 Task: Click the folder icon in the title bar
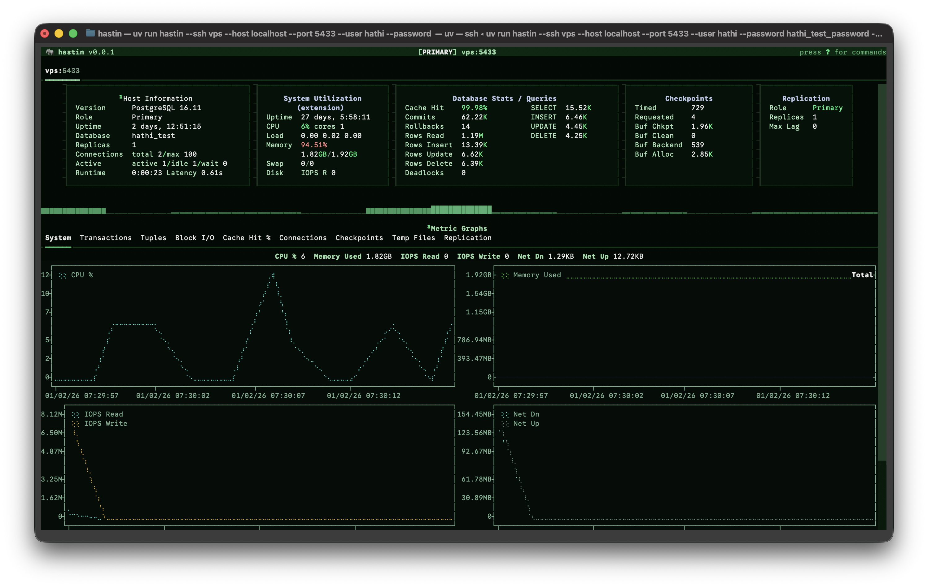pyautogui.click(x=90, y=33)
